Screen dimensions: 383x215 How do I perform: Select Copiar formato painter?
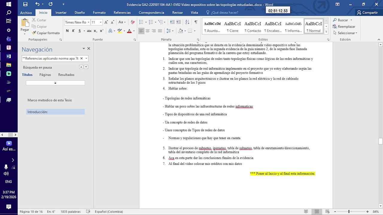click(x=46, y=33)
